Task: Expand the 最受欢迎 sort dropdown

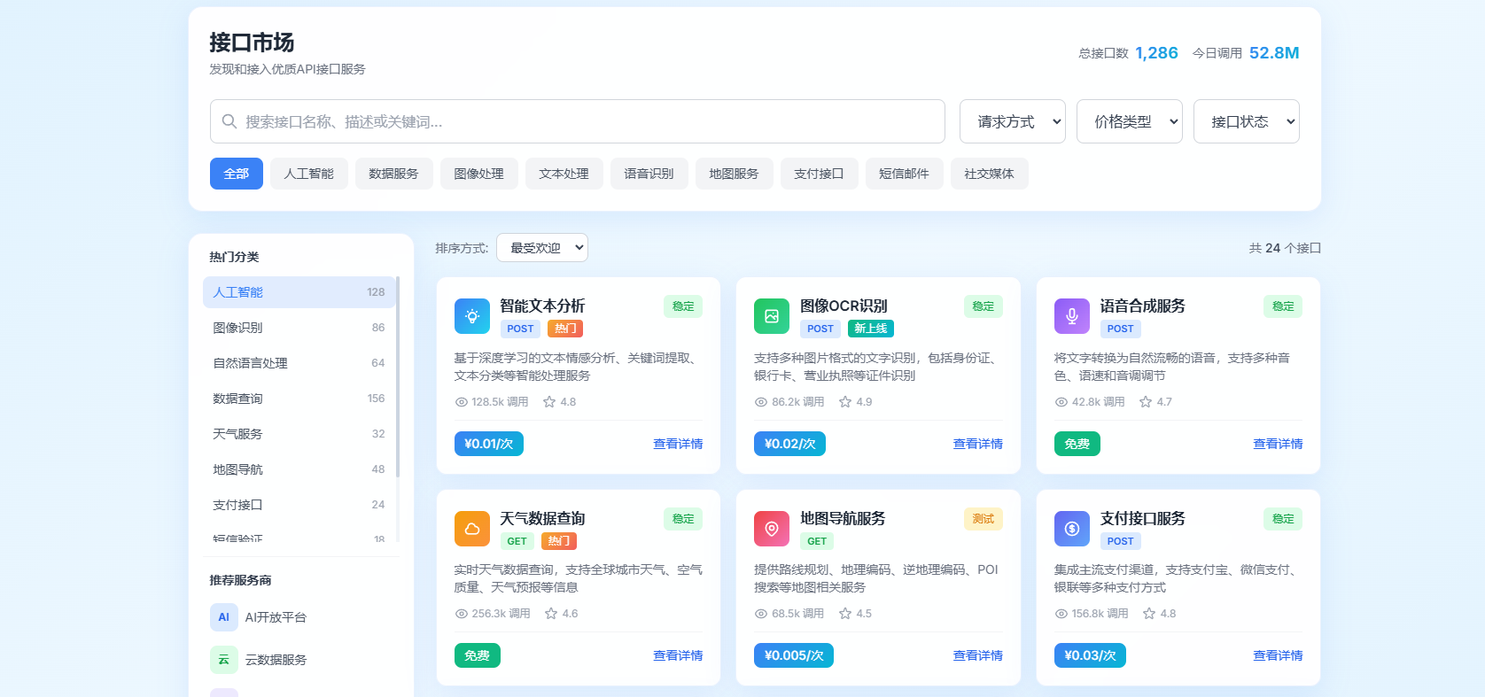Action: pyautogui.click(x=542, y=248)
